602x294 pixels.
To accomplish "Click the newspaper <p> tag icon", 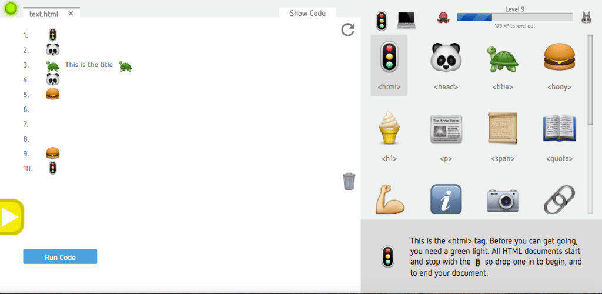I will (446, 129).
